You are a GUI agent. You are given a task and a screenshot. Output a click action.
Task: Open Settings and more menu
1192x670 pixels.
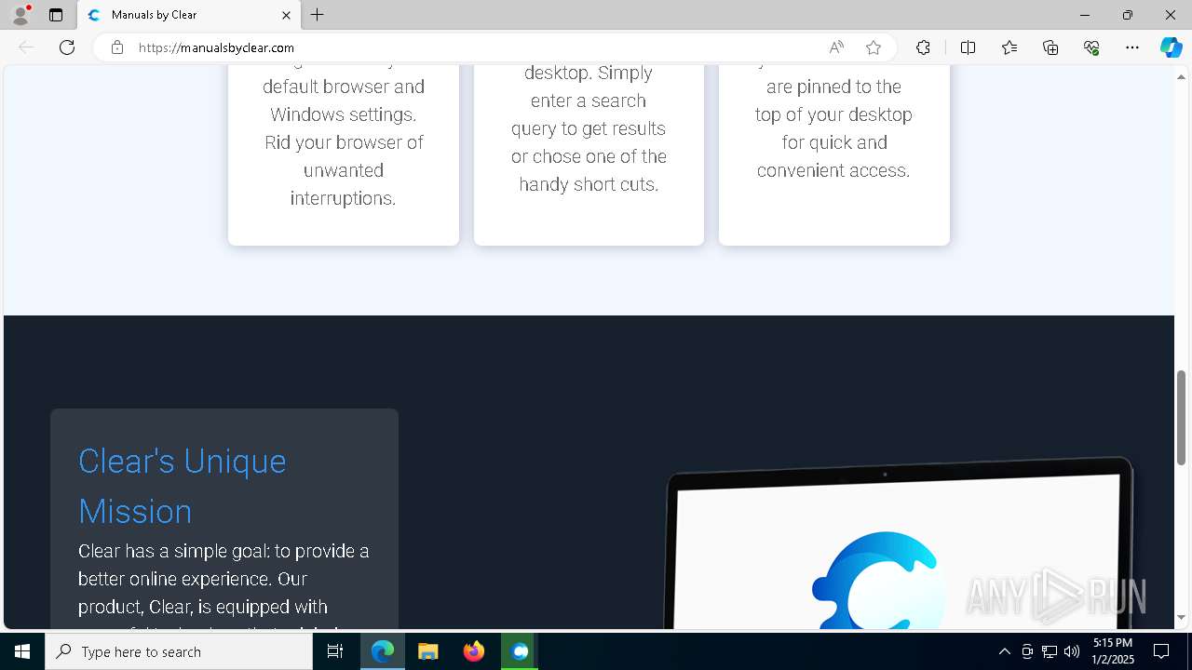pos(1132,47)
